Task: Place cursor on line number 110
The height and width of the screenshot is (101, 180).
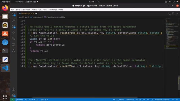Action: tap(22, 33)
